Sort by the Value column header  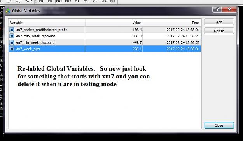coord(114,23)
